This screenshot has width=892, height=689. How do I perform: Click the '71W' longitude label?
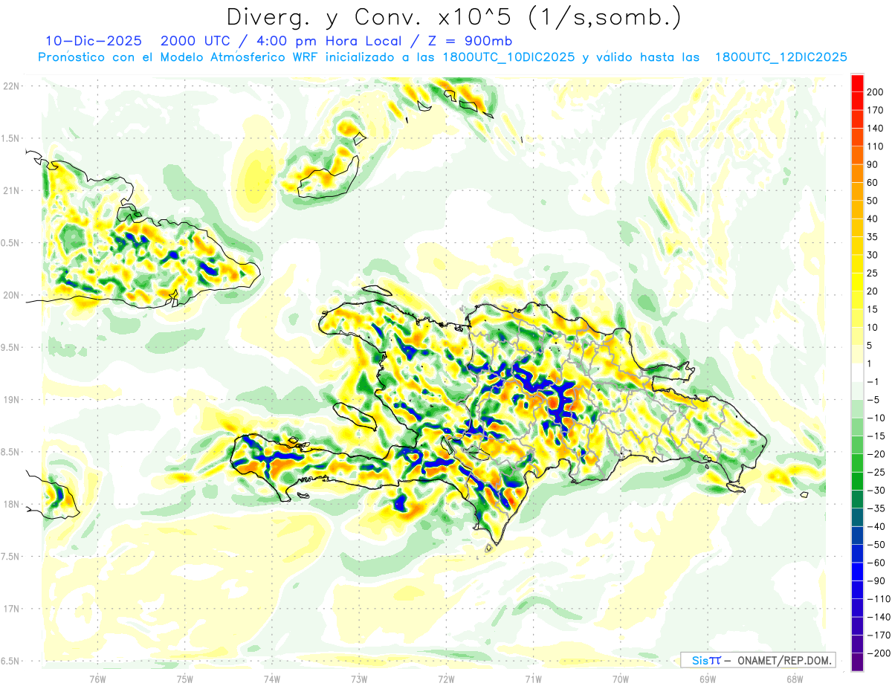(x=533, y=679)
